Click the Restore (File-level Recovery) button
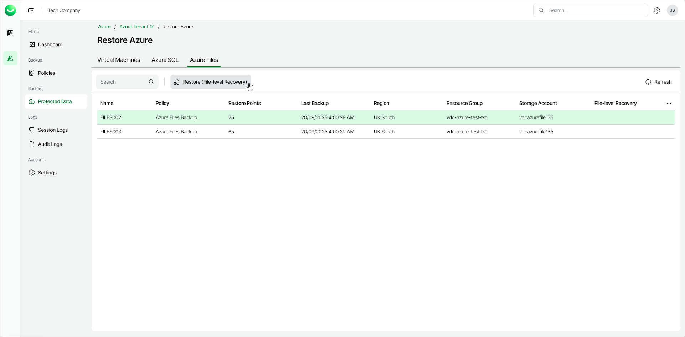Viewport: 685px width, 337px height. 210,82
